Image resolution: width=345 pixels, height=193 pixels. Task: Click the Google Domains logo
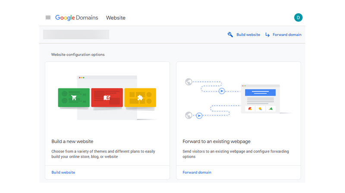[77, 18]
